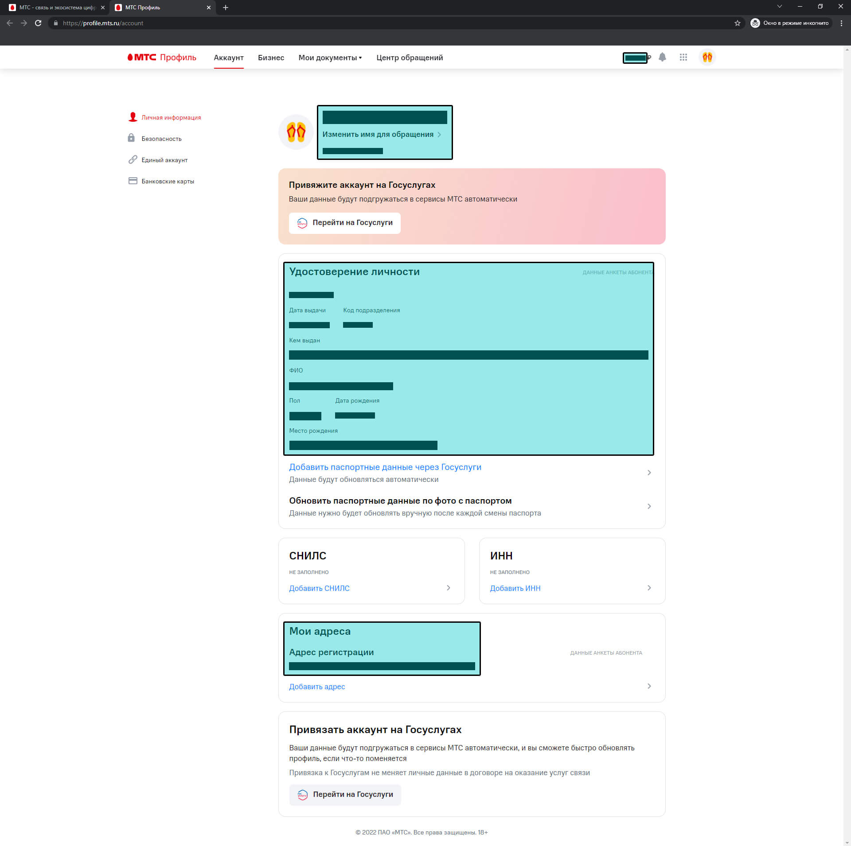Click the notification bell icon
Screen dimensions: 851x846
click(662, 57)
